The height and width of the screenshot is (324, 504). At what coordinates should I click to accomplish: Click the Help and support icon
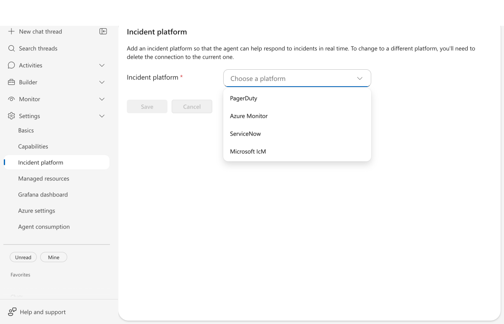12,312
